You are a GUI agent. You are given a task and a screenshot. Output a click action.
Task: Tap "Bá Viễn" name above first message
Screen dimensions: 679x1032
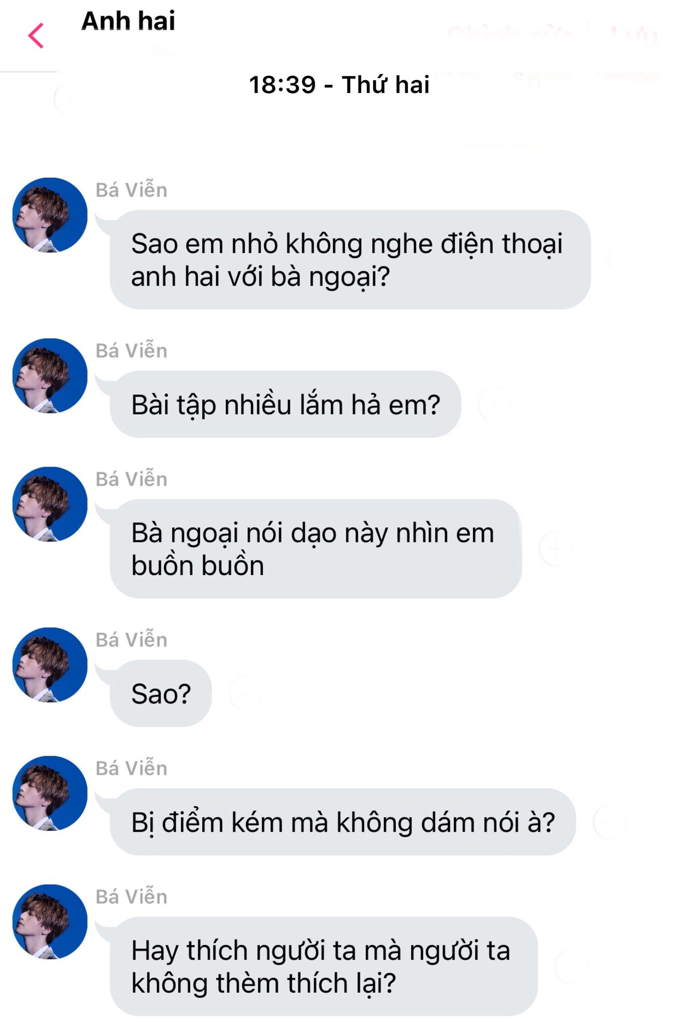pos(132,190)
